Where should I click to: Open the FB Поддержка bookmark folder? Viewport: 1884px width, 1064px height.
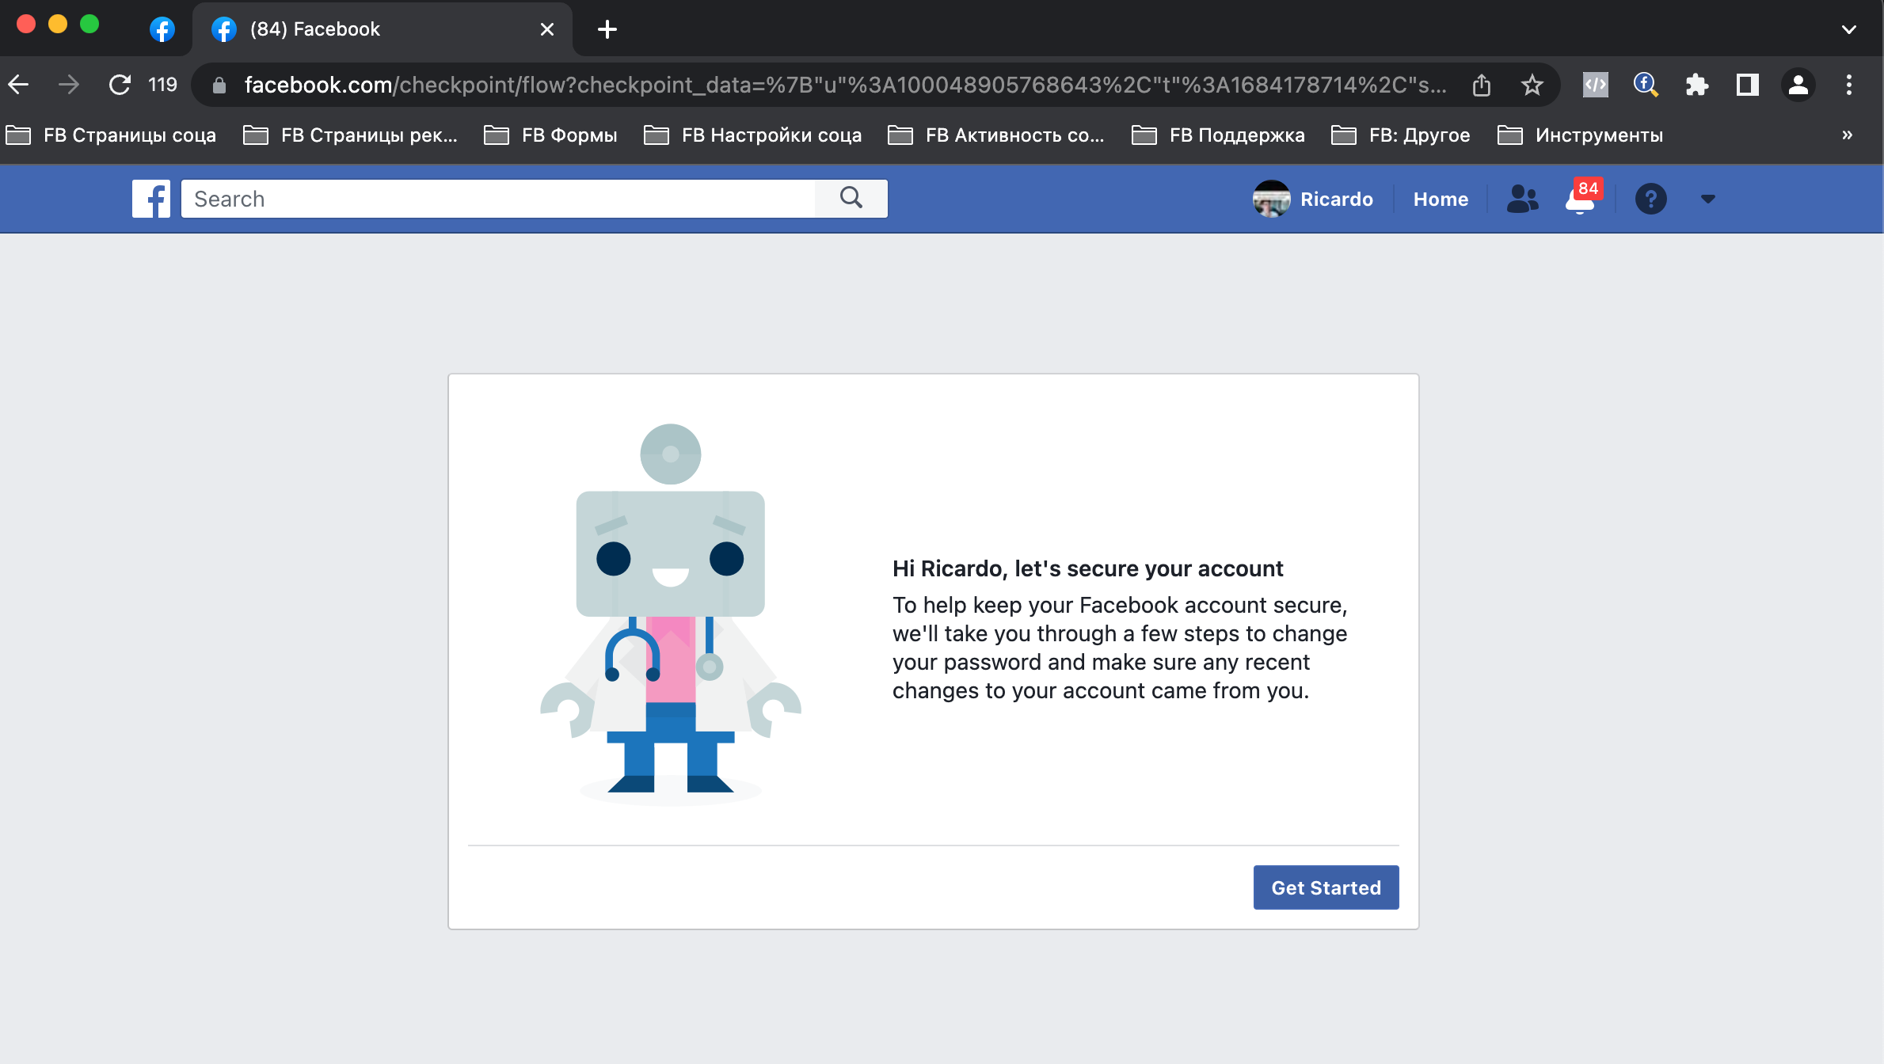(1219, 135)
